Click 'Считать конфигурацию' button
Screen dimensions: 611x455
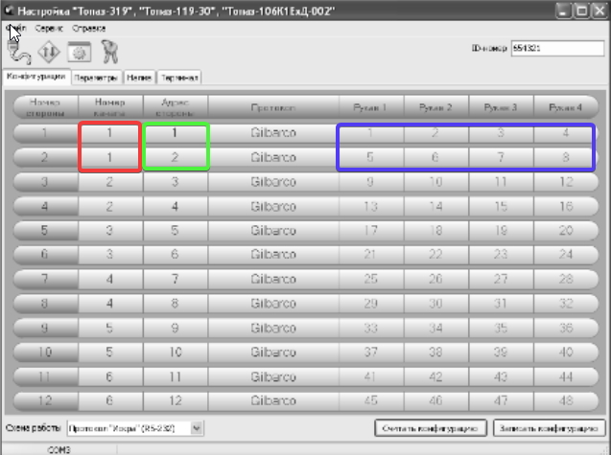tap(431, 428)
